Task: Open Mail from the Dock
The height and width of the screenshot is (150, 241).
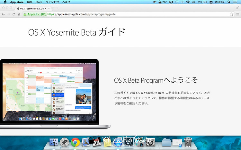Action: (x=85, y=142)
